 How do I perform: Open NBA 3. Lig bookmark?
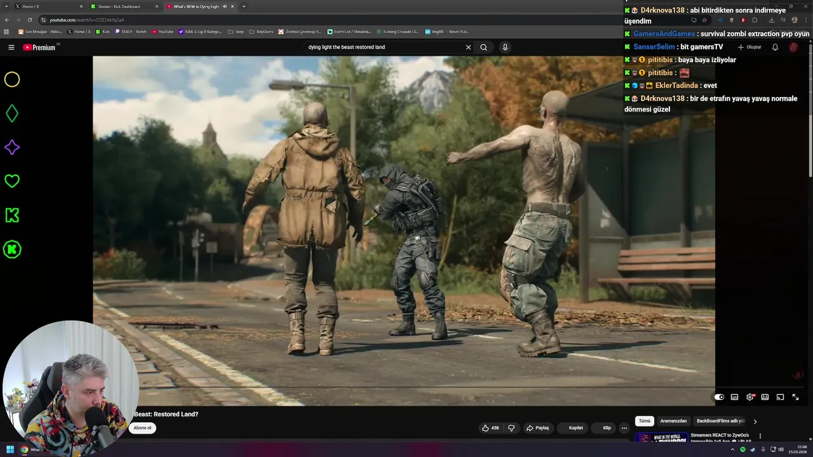click(x=200, y=31)
